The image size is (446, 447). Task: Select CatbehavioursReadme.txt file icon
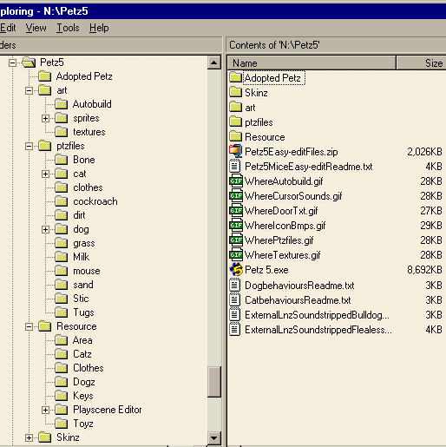(x=234, y=299)
